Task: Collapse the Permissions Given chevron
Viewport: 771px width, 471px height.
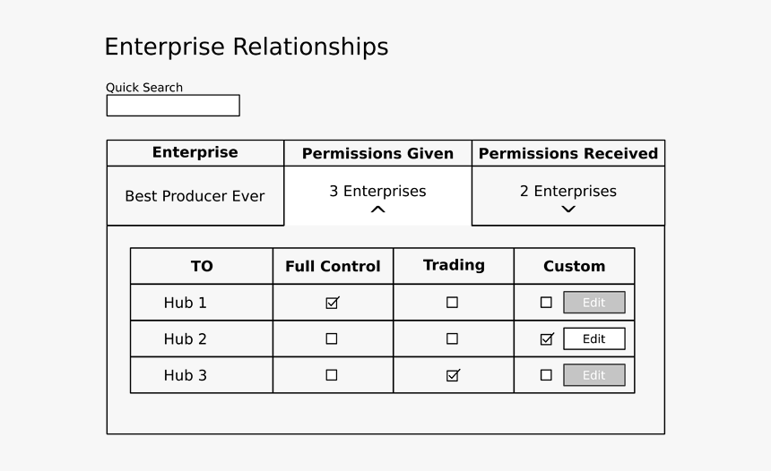Action: pos(377,210)
